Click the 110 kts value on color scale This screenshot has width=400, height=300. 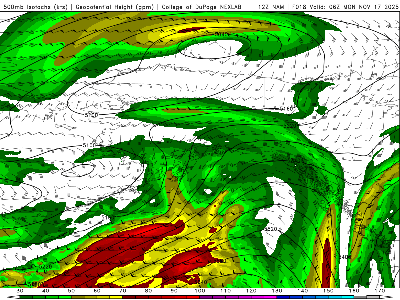[x=226, y=291]
